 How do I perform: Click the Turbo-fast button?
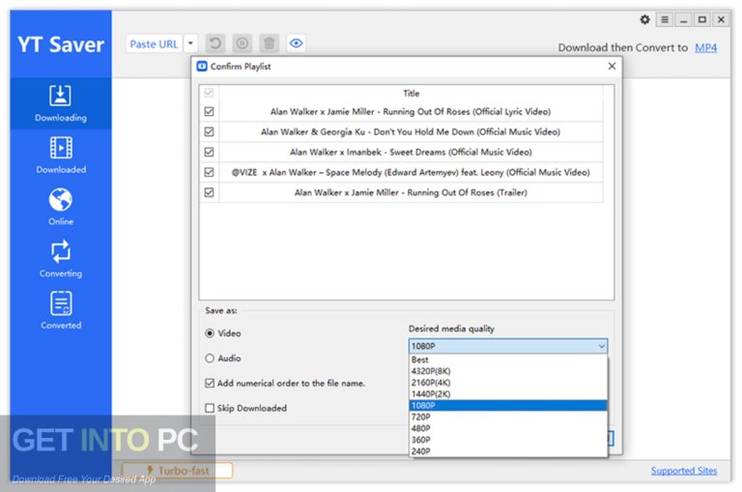178,470
